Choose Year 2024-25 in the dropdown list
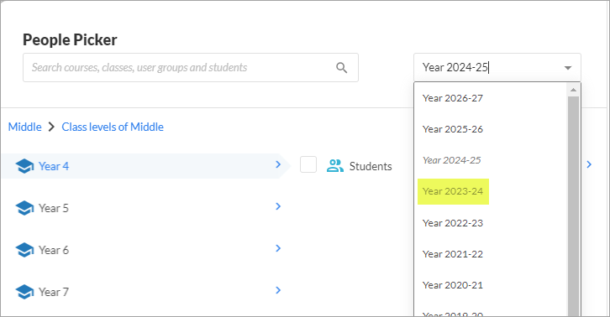 [x=452, y=160]
